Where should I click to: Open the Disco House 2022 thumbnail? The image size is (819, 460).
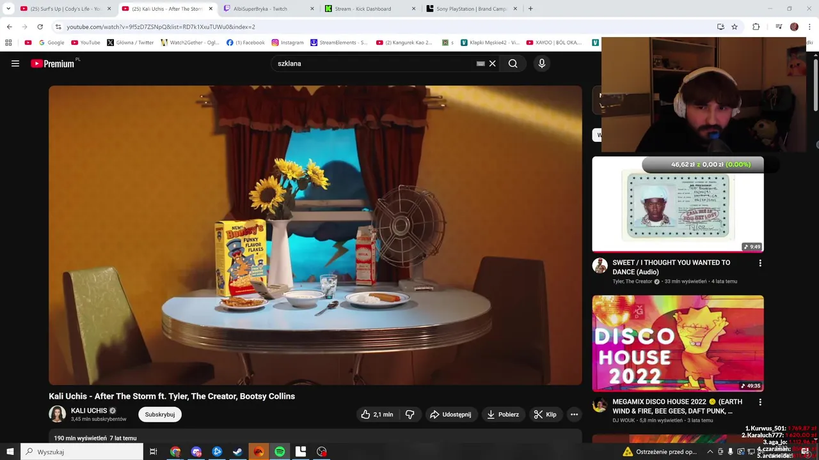[x=678, y=343]
